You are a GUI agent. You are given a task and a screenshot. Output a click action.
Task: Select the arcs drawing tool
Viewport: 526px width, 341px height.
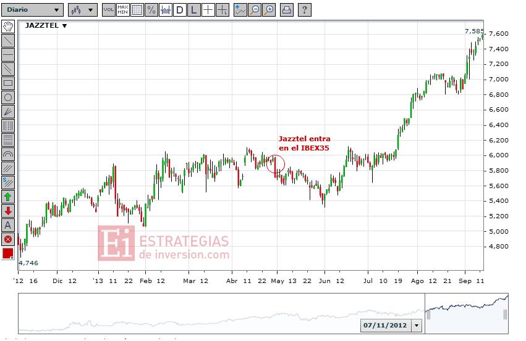coord(8,154)
